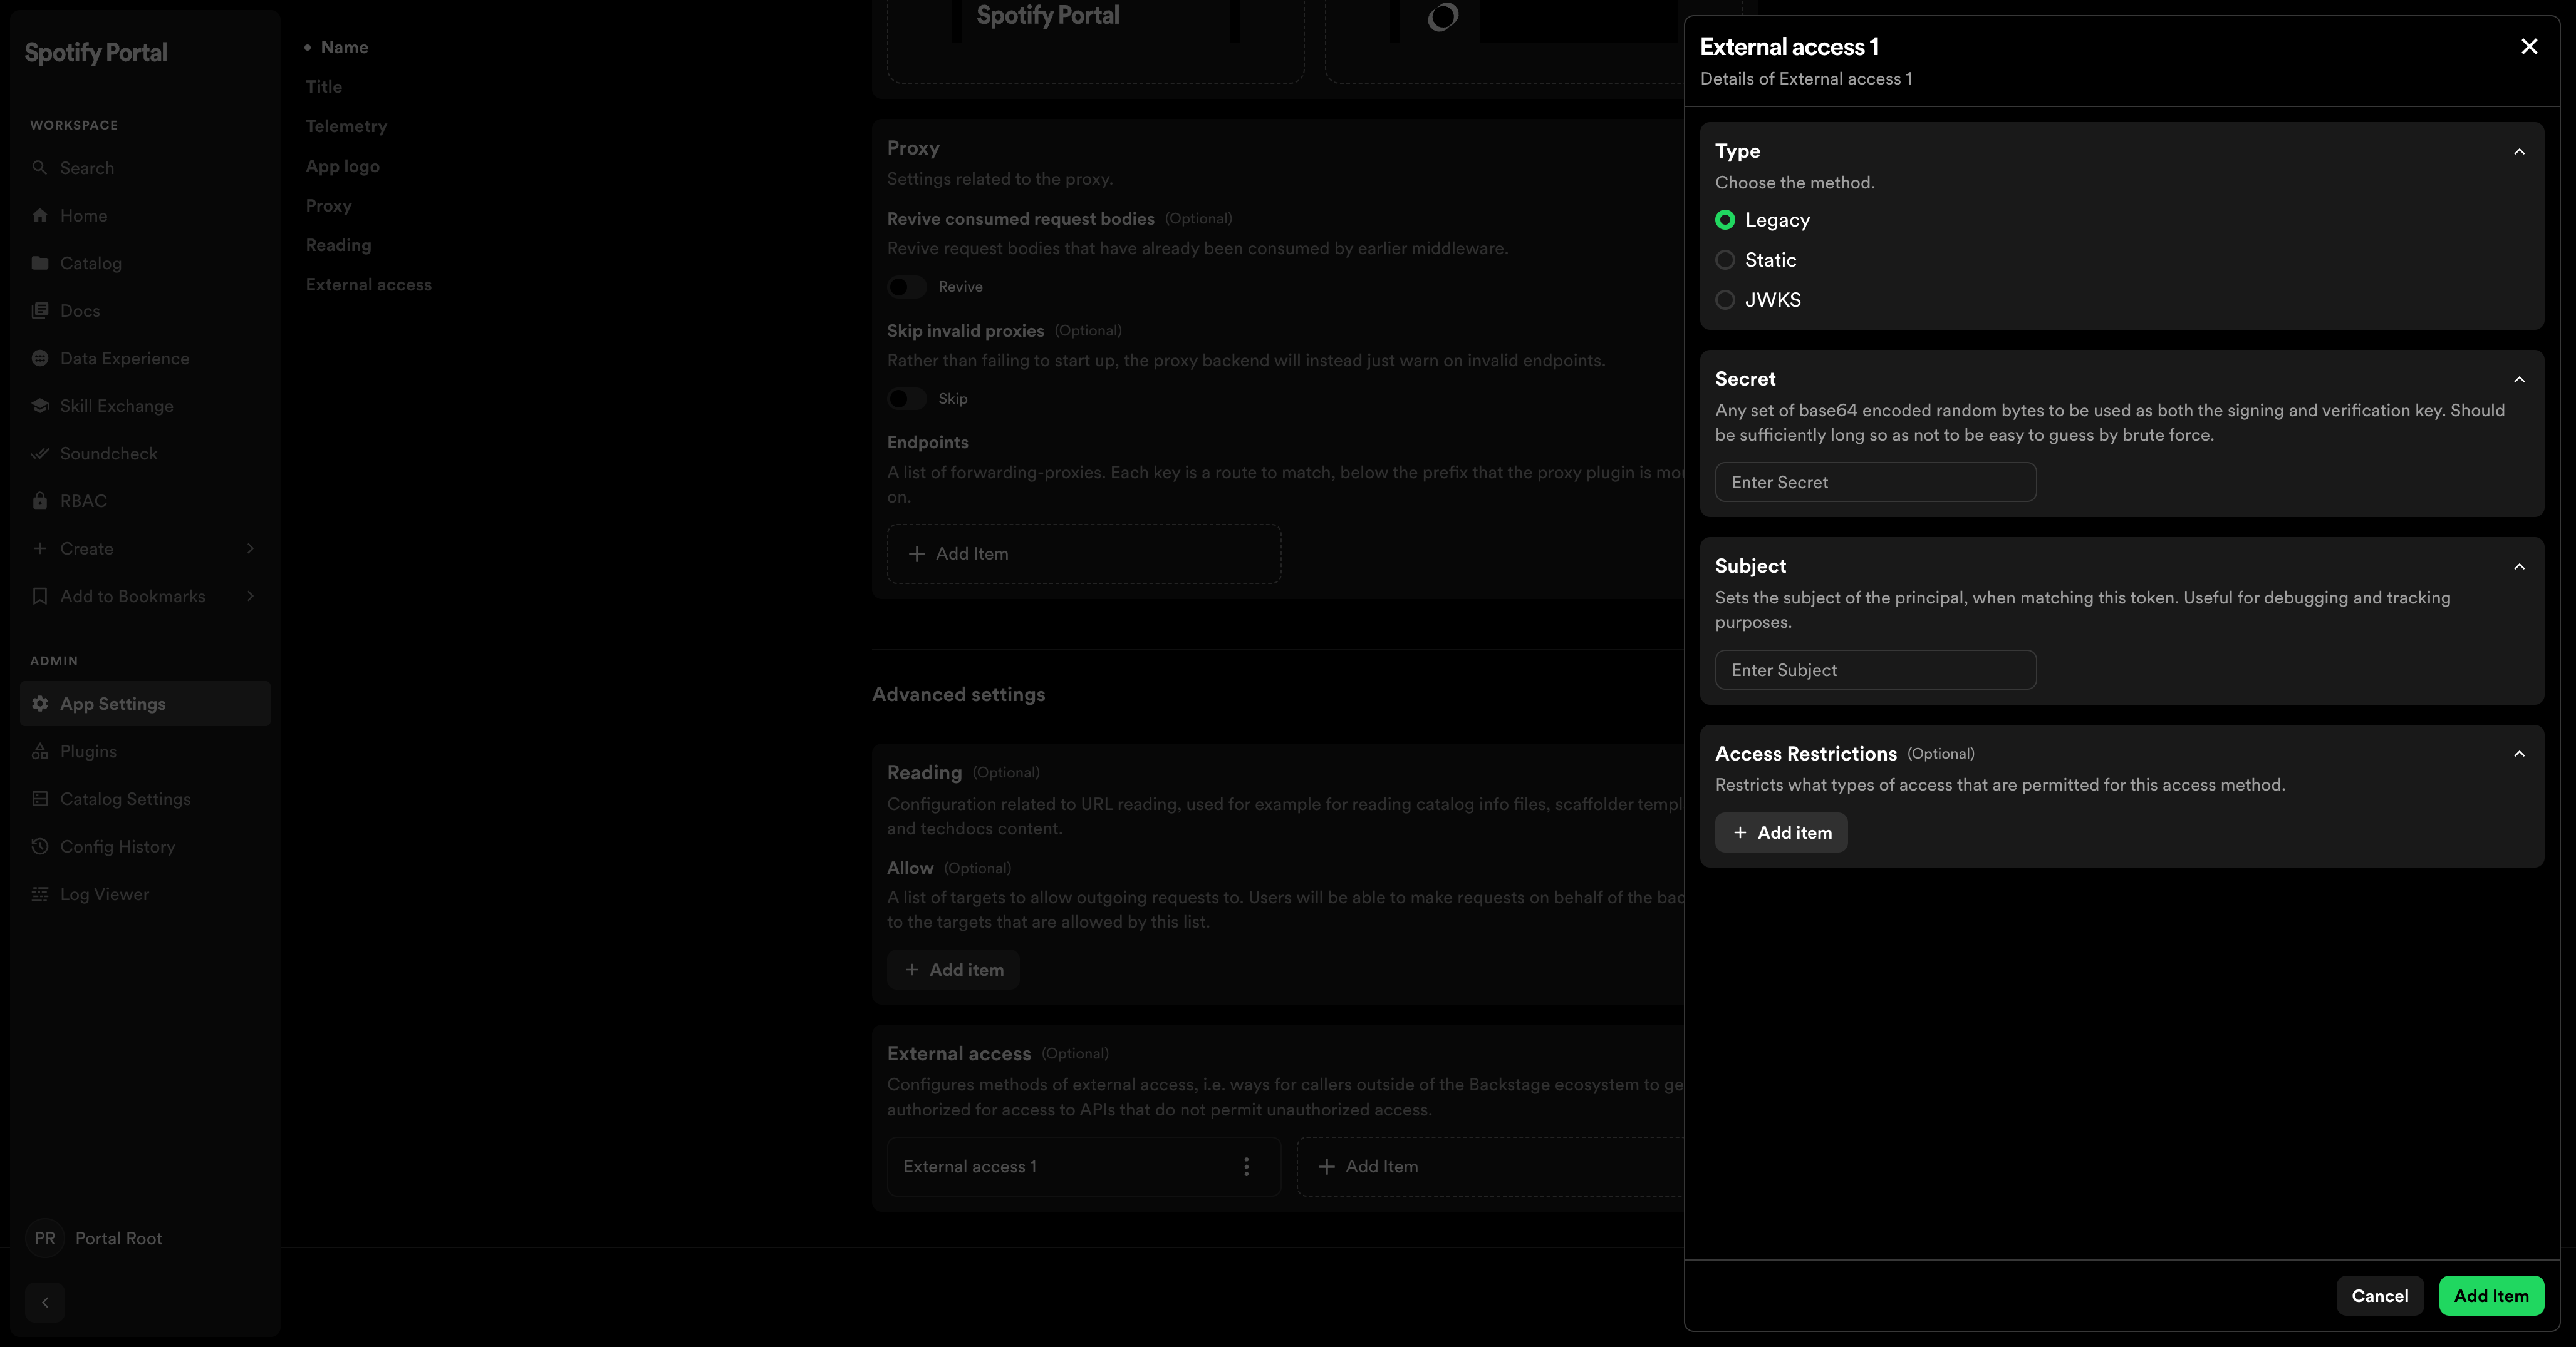The width and height of the screenshot is (2576, 1347).
Task: Jump to Telemetry in the page outline
Action: [x=346, y=126]
